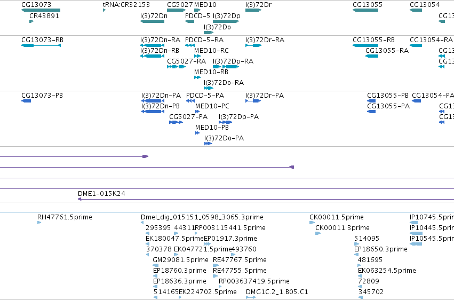Image resolution: width=454 pixels, height=300 pixels.
Task: Click the l(3)72Do-PA protein
Action: 208,144
